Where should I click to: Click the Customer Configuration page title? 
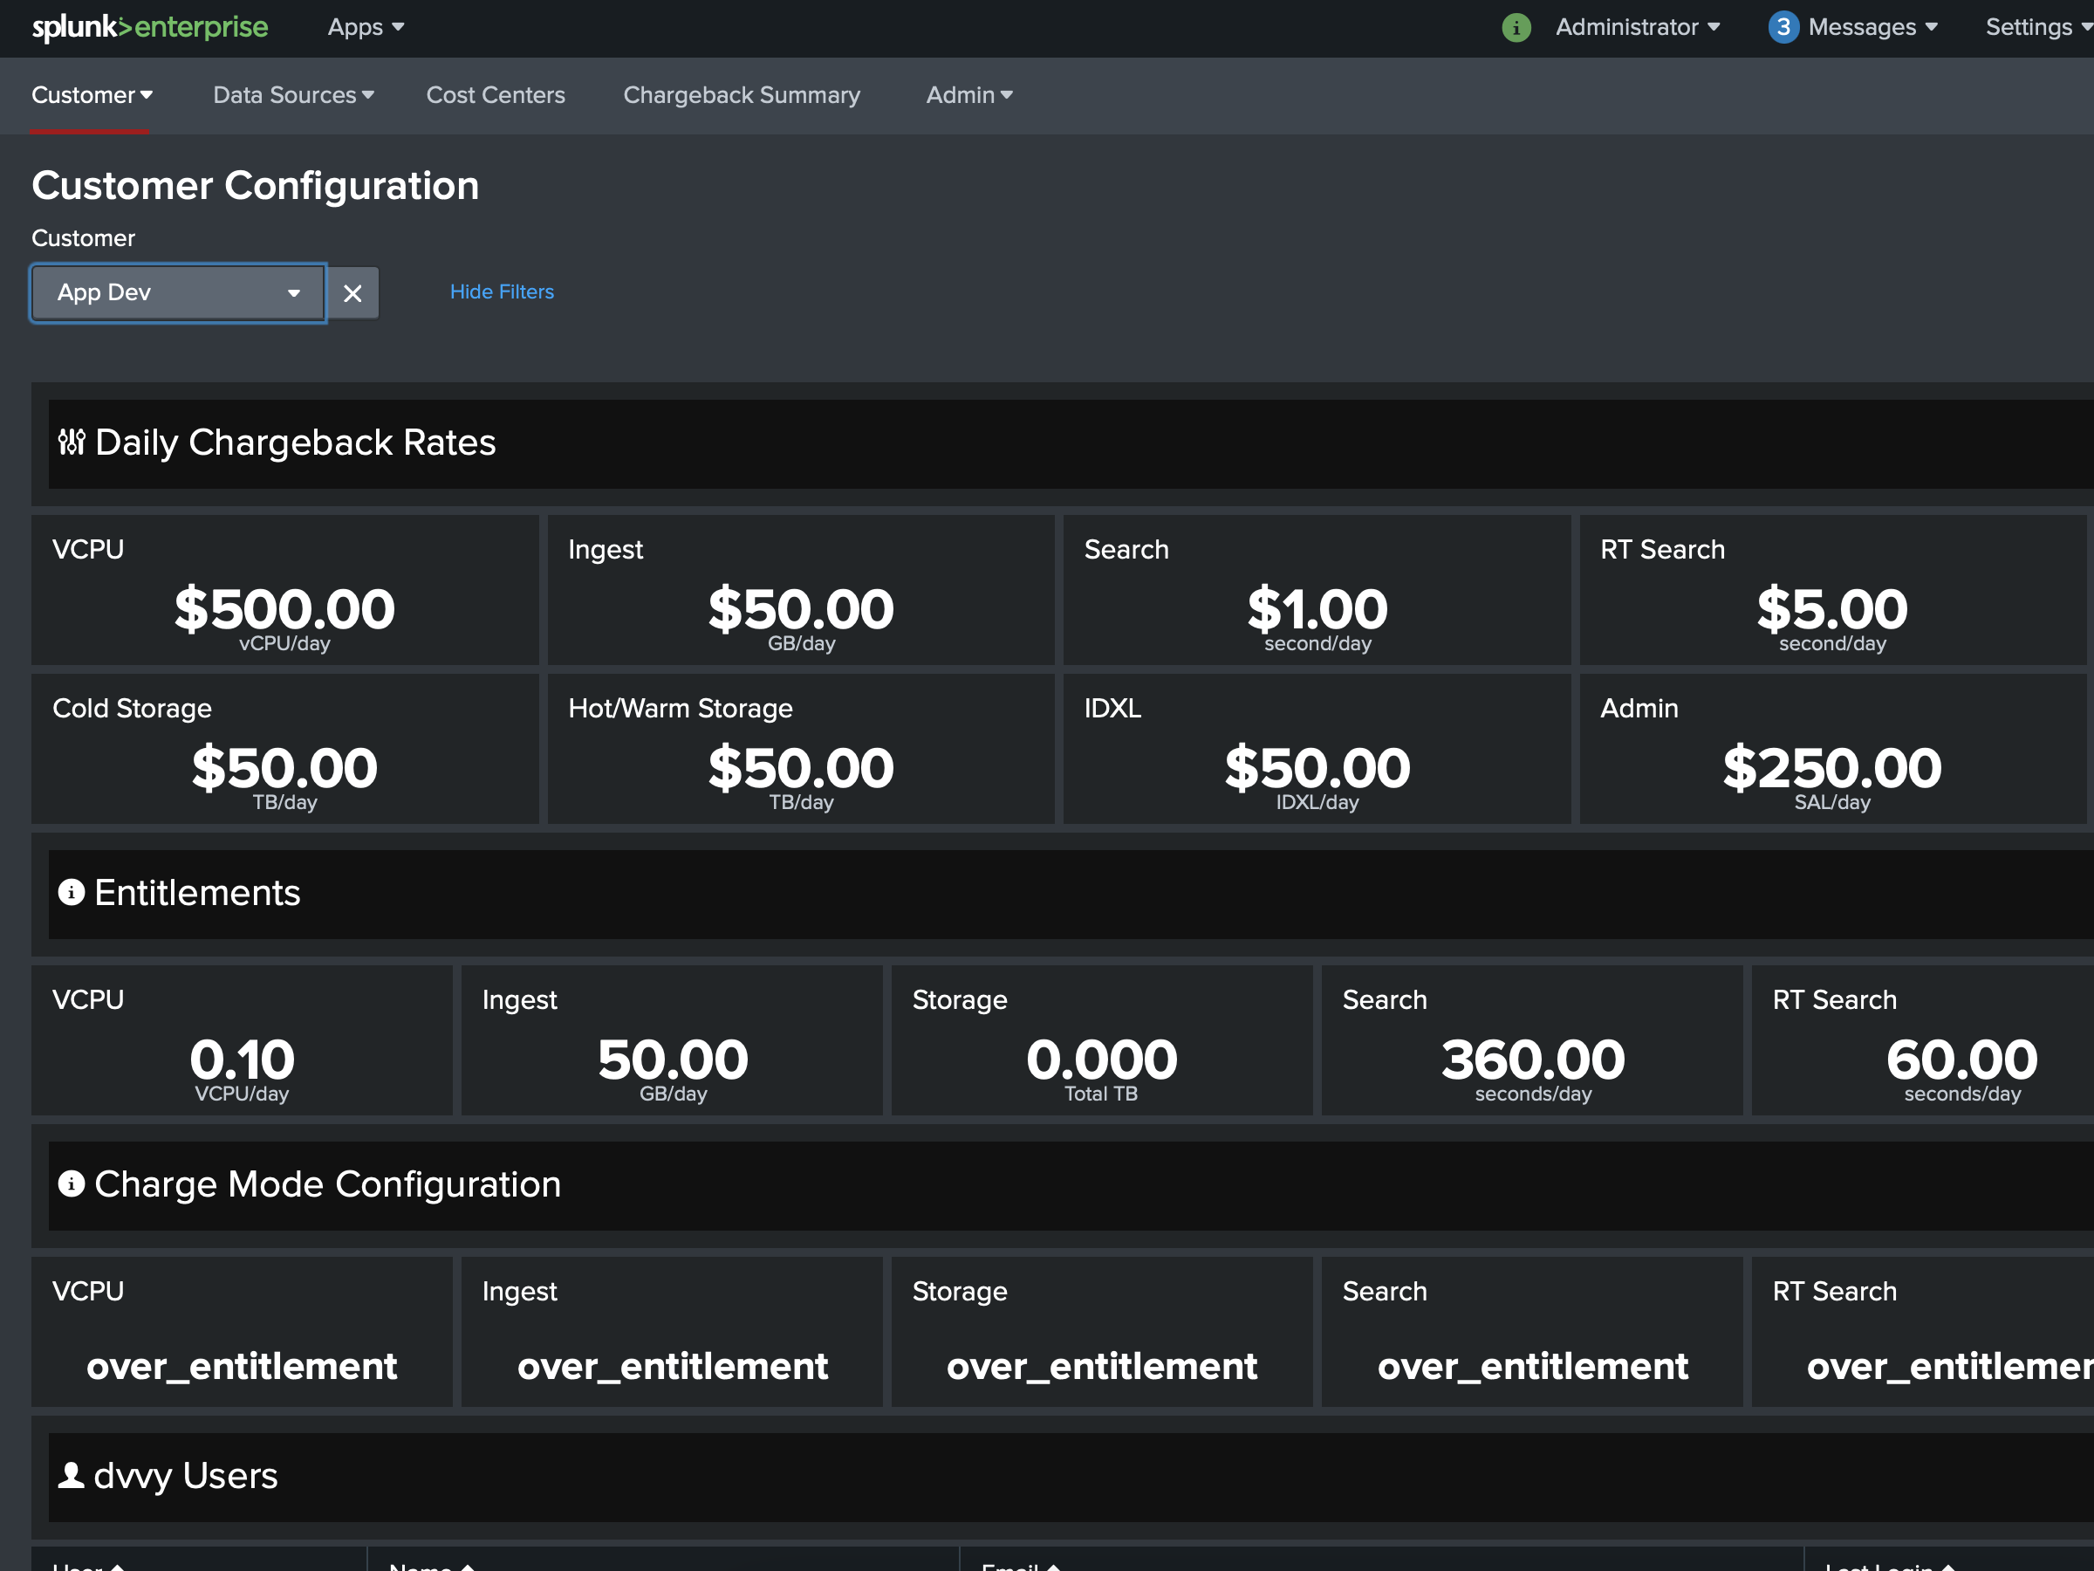pos(256,187)
